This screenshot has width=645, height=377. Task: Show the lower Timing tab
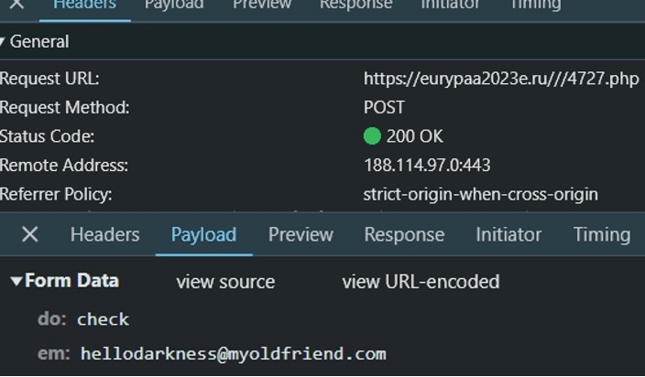coord(602,234)
